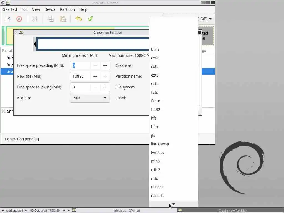Click the Resize/Move toolbar icon
This screenshot has height=213, width=284.
click(35, 19)
